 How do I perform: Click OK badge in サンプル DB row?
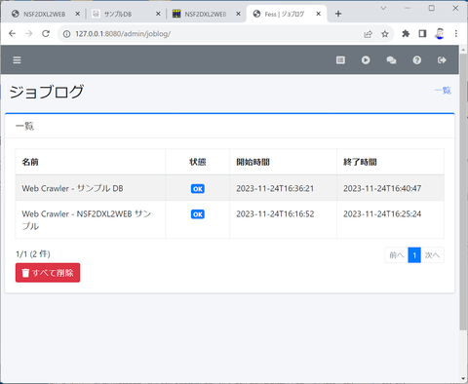point(198,189)
